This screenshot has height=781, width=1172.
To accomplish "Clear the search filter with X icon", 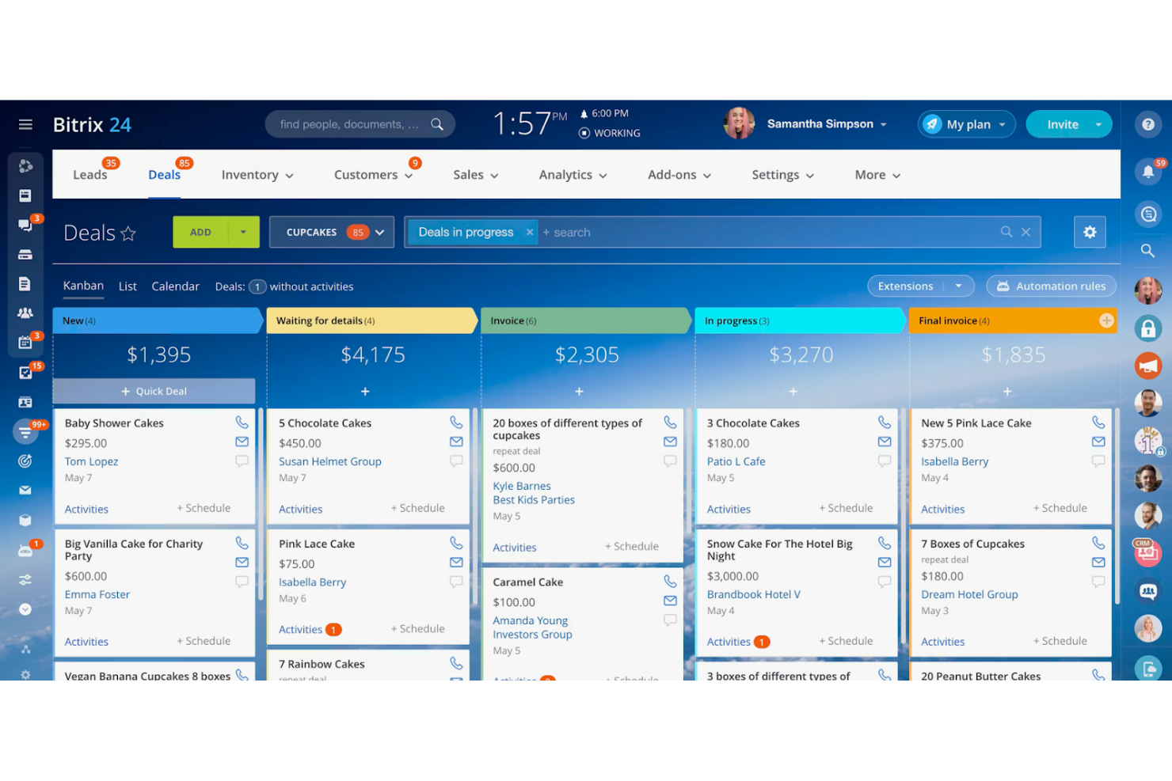I will pyautogui.click(x=1025, y=232).
